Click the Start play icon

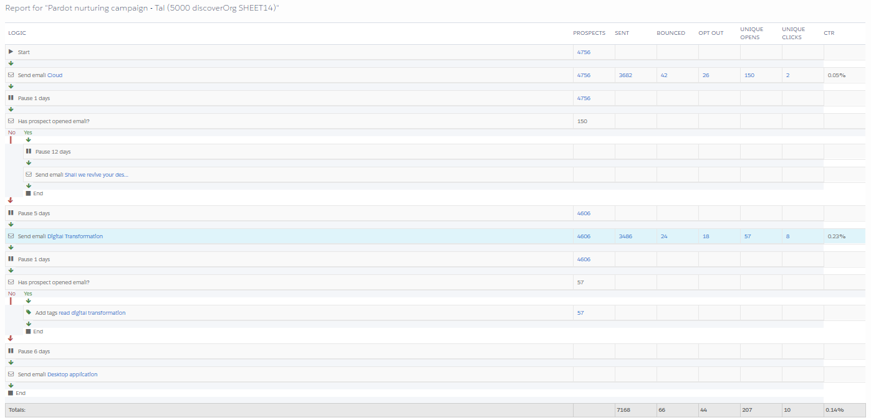(x=11, y=52)
